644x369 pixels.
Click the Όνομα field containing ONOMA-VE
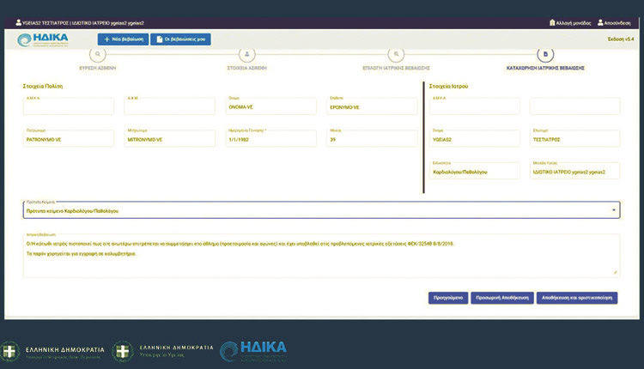tap(271, 106)
